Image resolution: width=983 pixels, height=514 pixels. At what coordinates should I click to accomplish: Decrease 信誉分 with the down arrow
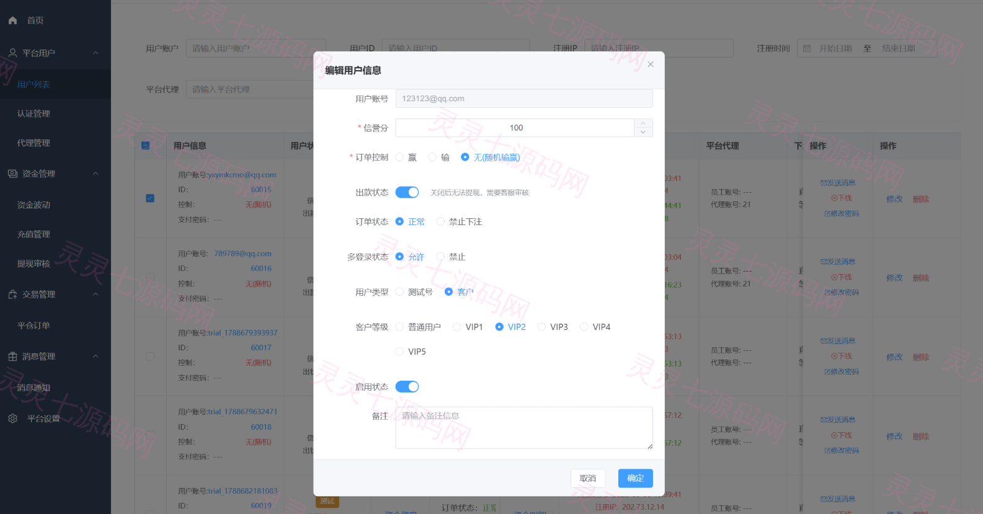(643, 132)
